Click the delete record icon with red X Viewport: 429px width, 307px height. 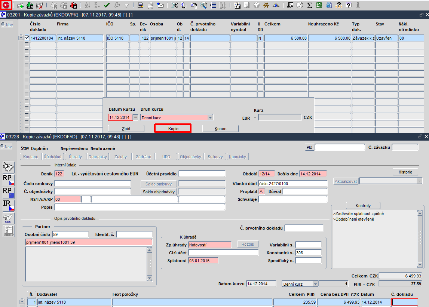click(x=39, y=5)
